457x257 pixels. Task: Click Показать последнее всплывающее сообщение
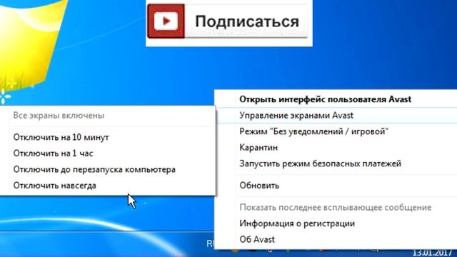[336, 208]
